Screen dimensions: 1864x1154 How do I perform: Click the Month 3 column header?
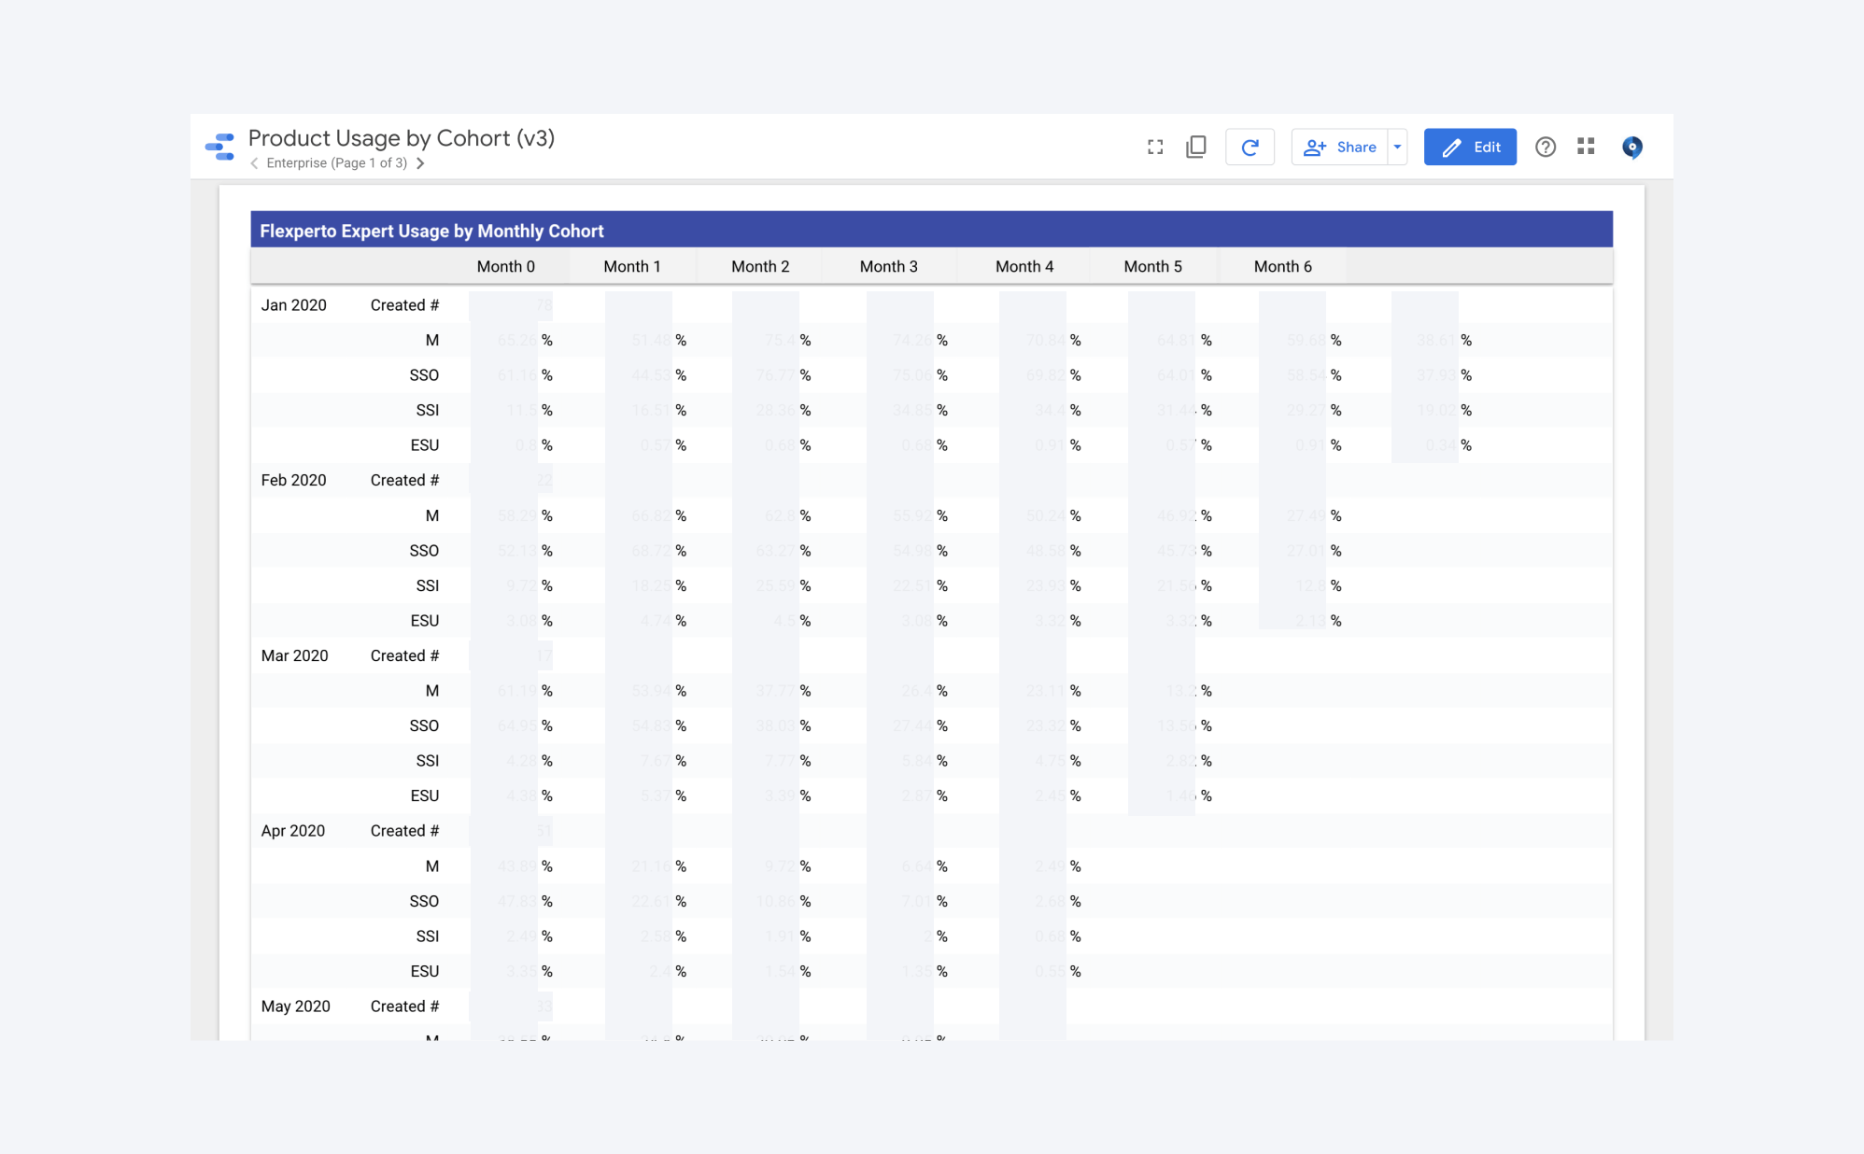[888, 266]
